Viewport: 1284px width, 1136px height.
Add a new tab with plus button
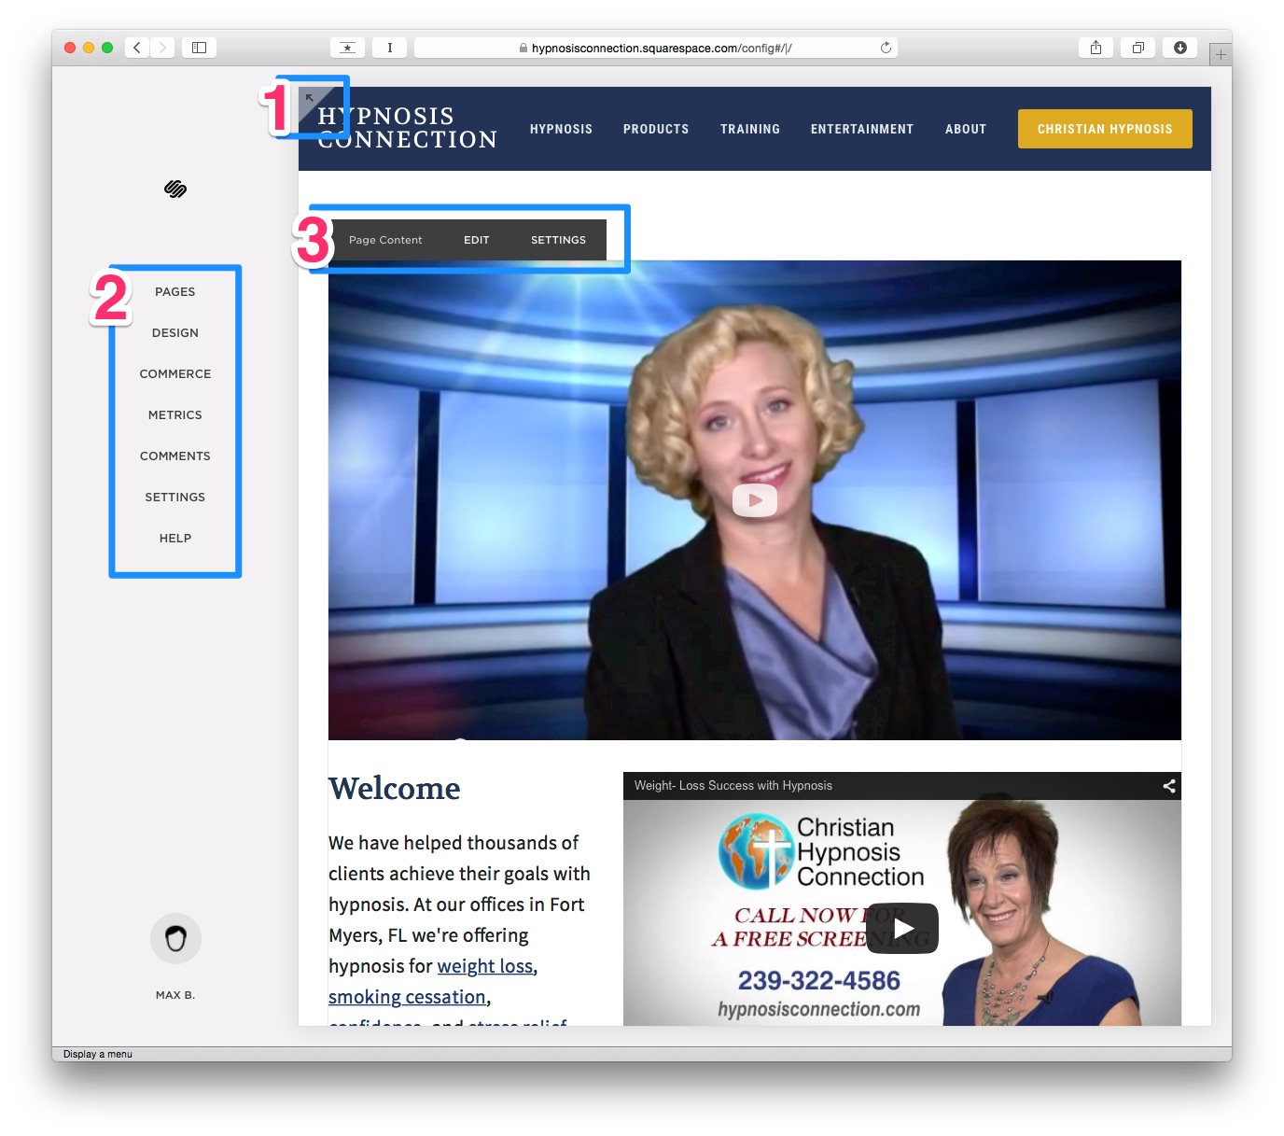(1221, 54)
